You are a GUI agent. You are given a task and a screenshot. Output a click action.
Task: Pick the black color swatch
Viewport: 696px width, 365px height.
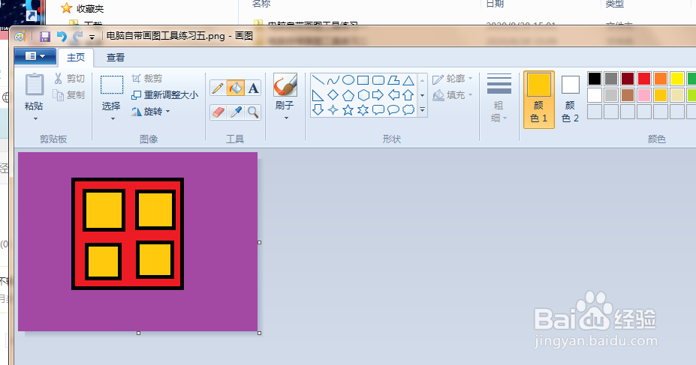pyautogui.click(x=595, y=79)
